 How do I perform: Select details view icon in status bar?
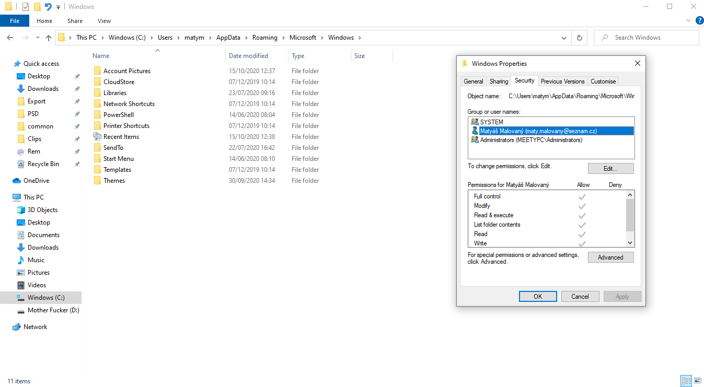click(686, 381)
